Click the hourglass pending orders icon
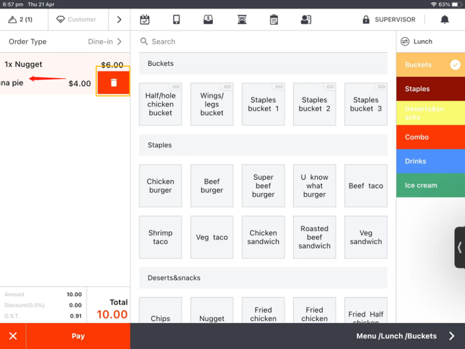The image size is (465, 349). [x=242, y=20]
